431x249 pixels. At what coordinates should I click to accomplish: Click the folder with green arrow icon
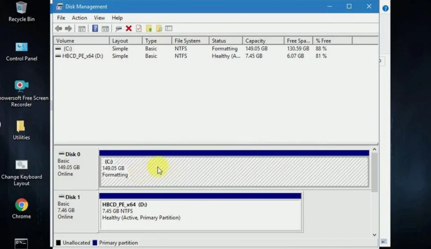click(x=149, y=28)
